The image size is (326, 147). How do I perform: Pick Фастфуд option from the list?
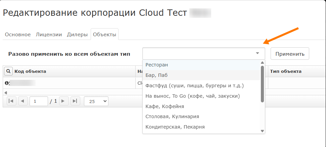click(x=194, y=86)
